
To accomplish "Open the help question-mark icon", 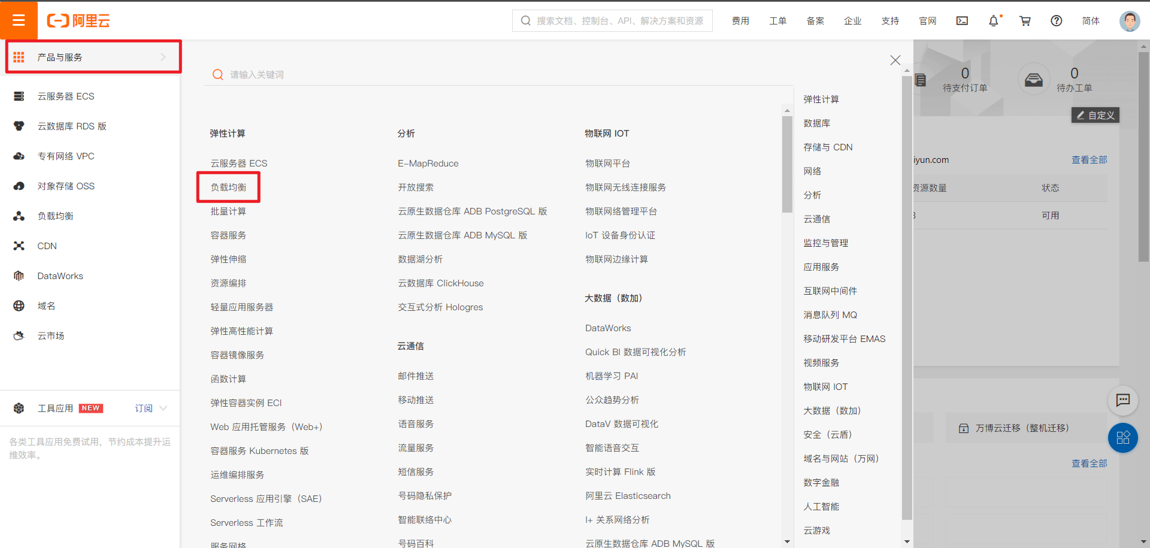I will coord(1057,21).
